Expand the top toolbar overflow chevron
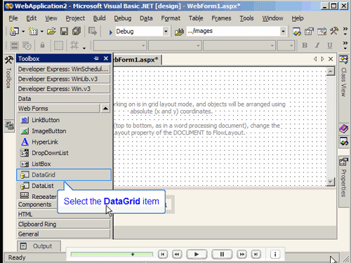 pos(345,31)
